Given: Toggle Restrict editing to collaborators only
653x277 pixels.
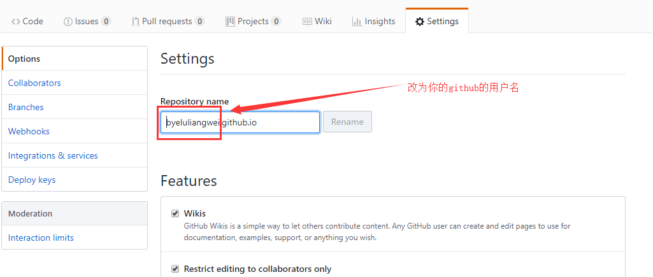Looking at the screenshot, I should (x=175, y=269).
